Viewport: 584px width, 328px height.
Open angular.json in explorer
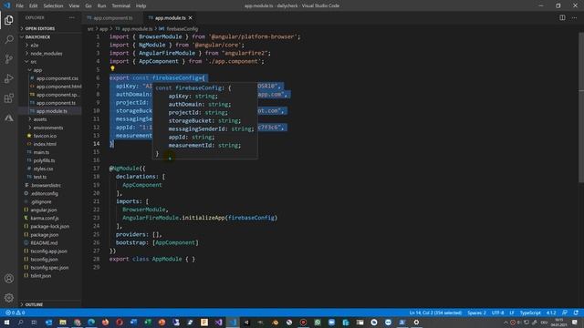click(x=44, y=210)
